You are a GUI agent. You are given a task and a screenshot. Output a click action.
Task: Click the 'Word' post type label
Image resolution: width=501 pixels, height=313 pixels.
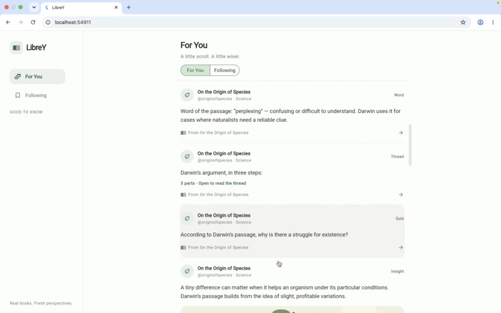(x=399, y=95)
